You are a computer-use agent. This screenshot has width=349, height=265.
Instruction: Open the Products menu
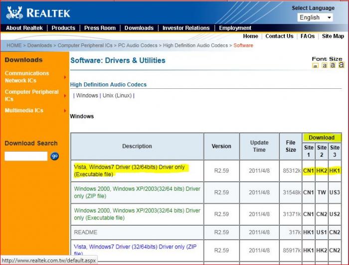[63, 28]
